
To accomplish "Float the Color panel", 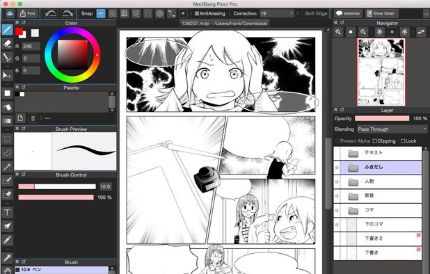I will (x=24, y=22).
